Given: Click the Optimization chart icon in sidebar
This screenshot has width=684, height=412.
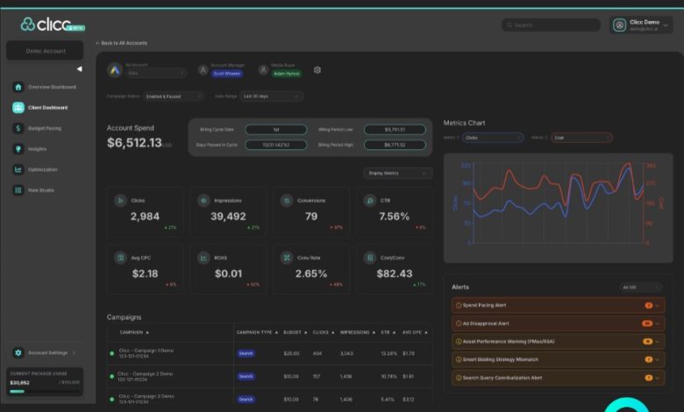Looking at the screenshot, I should point(18,169).
